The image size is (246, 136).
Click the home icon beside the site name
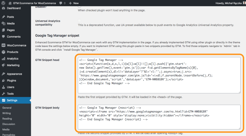coord(10,3)
